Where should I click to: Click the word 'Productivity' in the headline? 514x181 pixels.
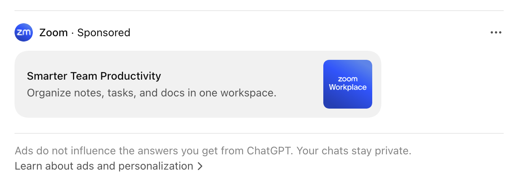pyautogui.click(x=130, y=76)
